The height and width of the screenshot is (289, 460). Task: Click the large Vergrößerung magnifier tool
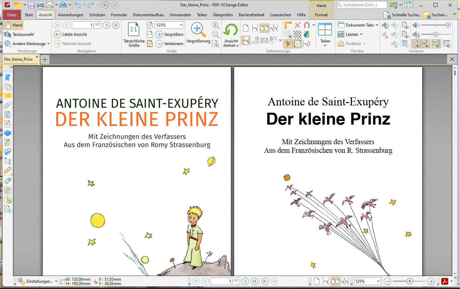click(198, 33)
